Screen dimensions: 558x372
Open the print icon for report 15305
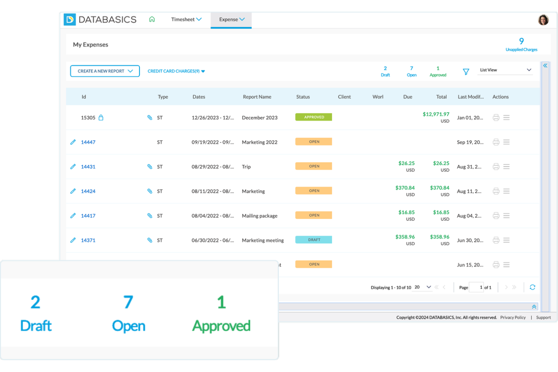pyautogui.click(x=496, y=117)
